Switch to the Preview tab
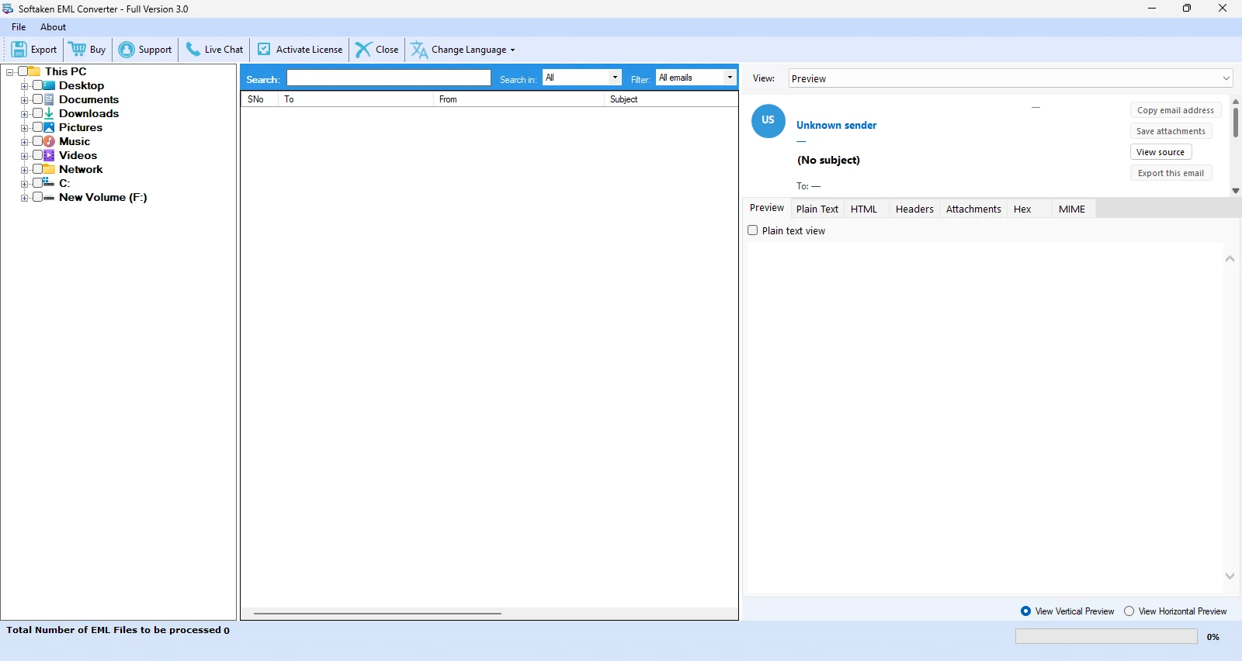The image size is (1242, 661). [767, 208]
